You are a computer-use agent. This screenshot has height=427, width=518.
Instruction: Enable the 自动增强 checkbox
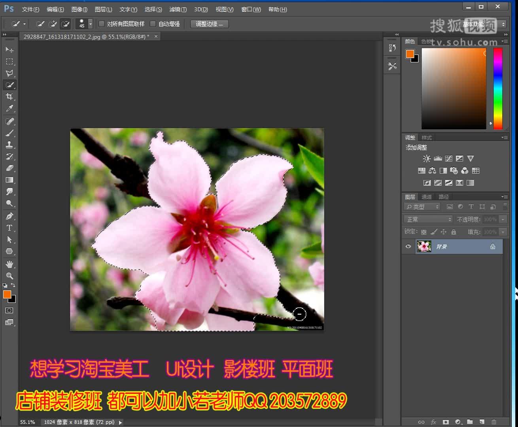click(x=153, y=24)
